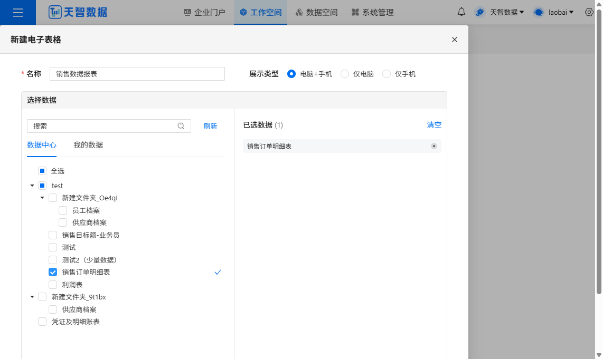The width and height of the screenshot is (603, 359).
Task: Toggle the 全选 checkbox
Action: 42,171
